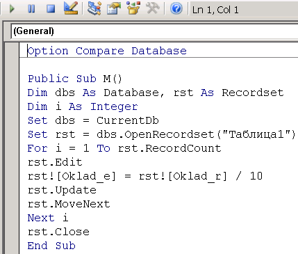
Task: Open the Properties Window icon
Action: click(114, 9)
